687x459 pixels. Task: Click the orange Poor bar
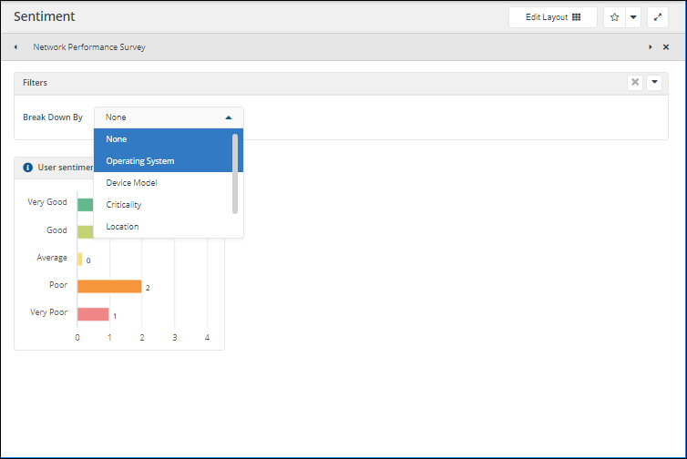pos(108,286)
